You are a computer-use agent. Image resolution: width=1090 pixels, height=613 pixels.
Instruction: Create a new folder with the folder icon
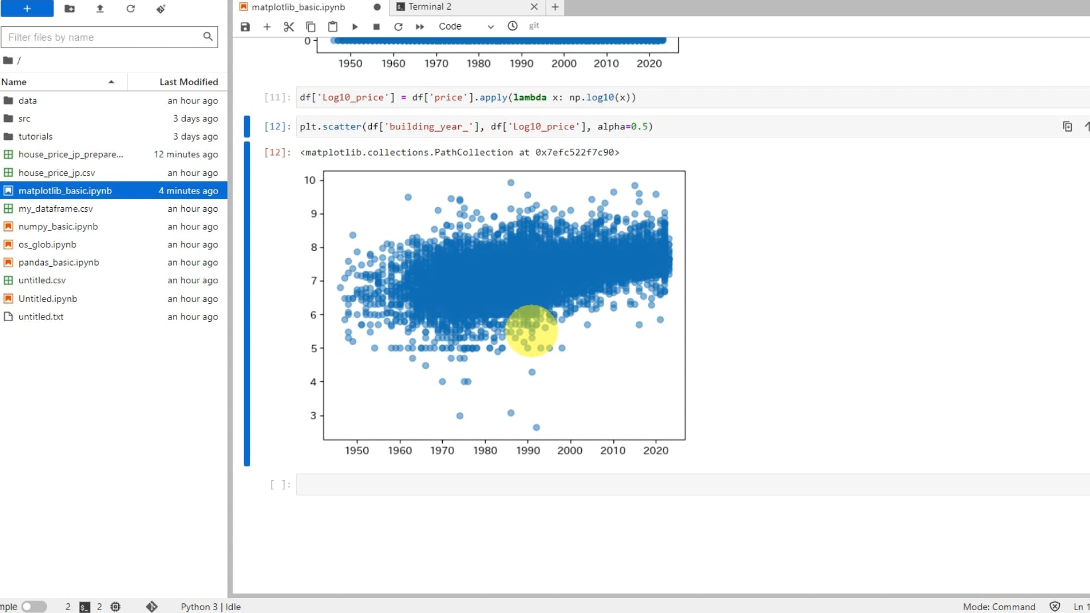(69, 9)
